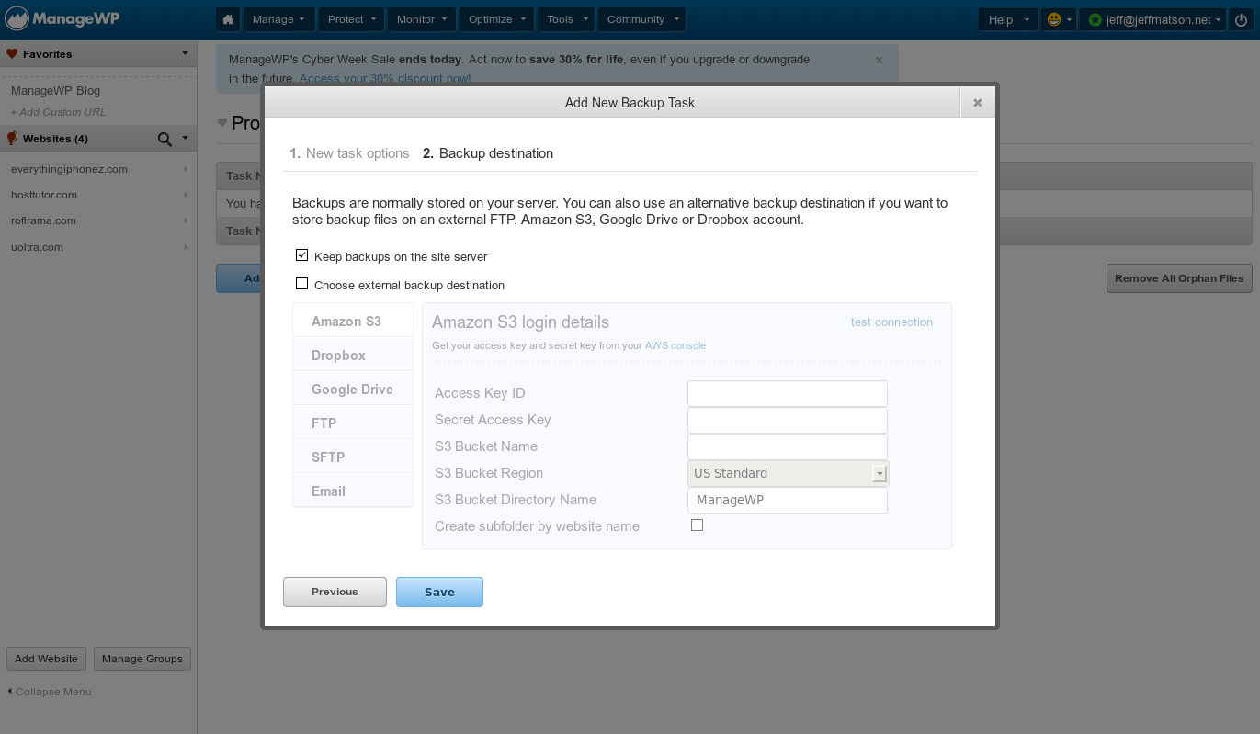This screenshot has height=734, width=1260.
Task: Expand everythingiphonez.com site options
Action: coord(186,169)
